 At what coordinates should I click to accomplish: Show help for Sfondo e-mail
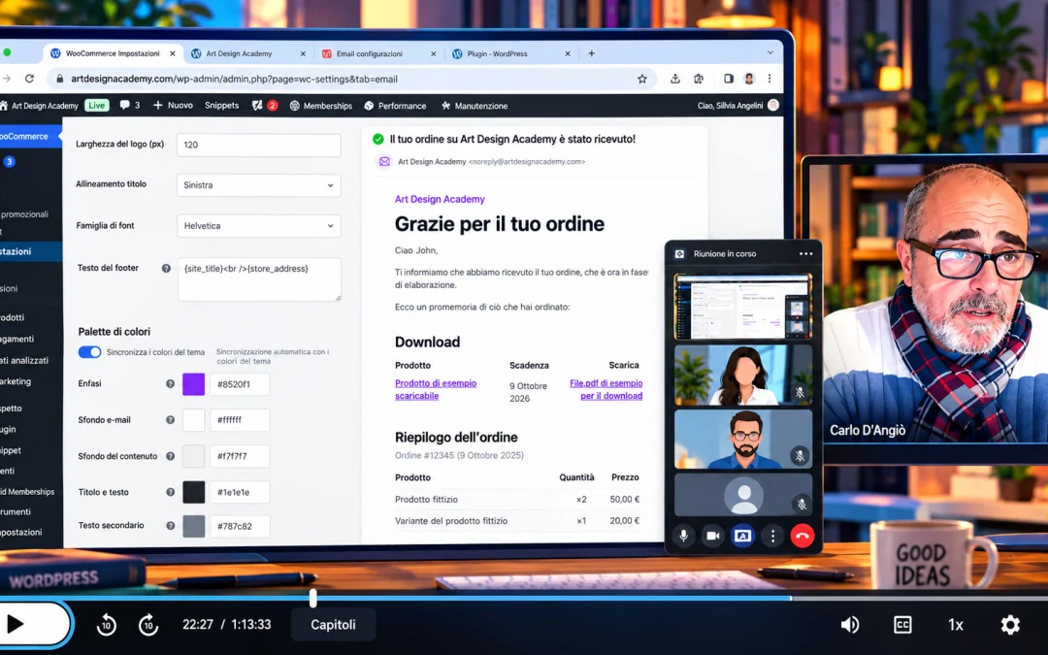coord(170,420)
